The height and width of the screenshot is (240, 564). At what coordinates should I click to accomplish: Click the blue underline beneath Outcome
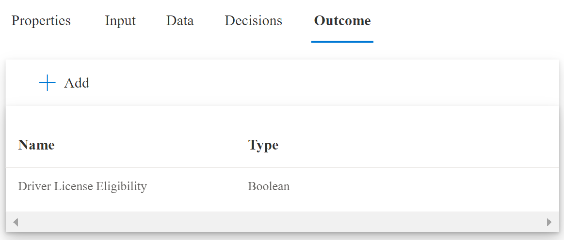[x=342, y=42]
